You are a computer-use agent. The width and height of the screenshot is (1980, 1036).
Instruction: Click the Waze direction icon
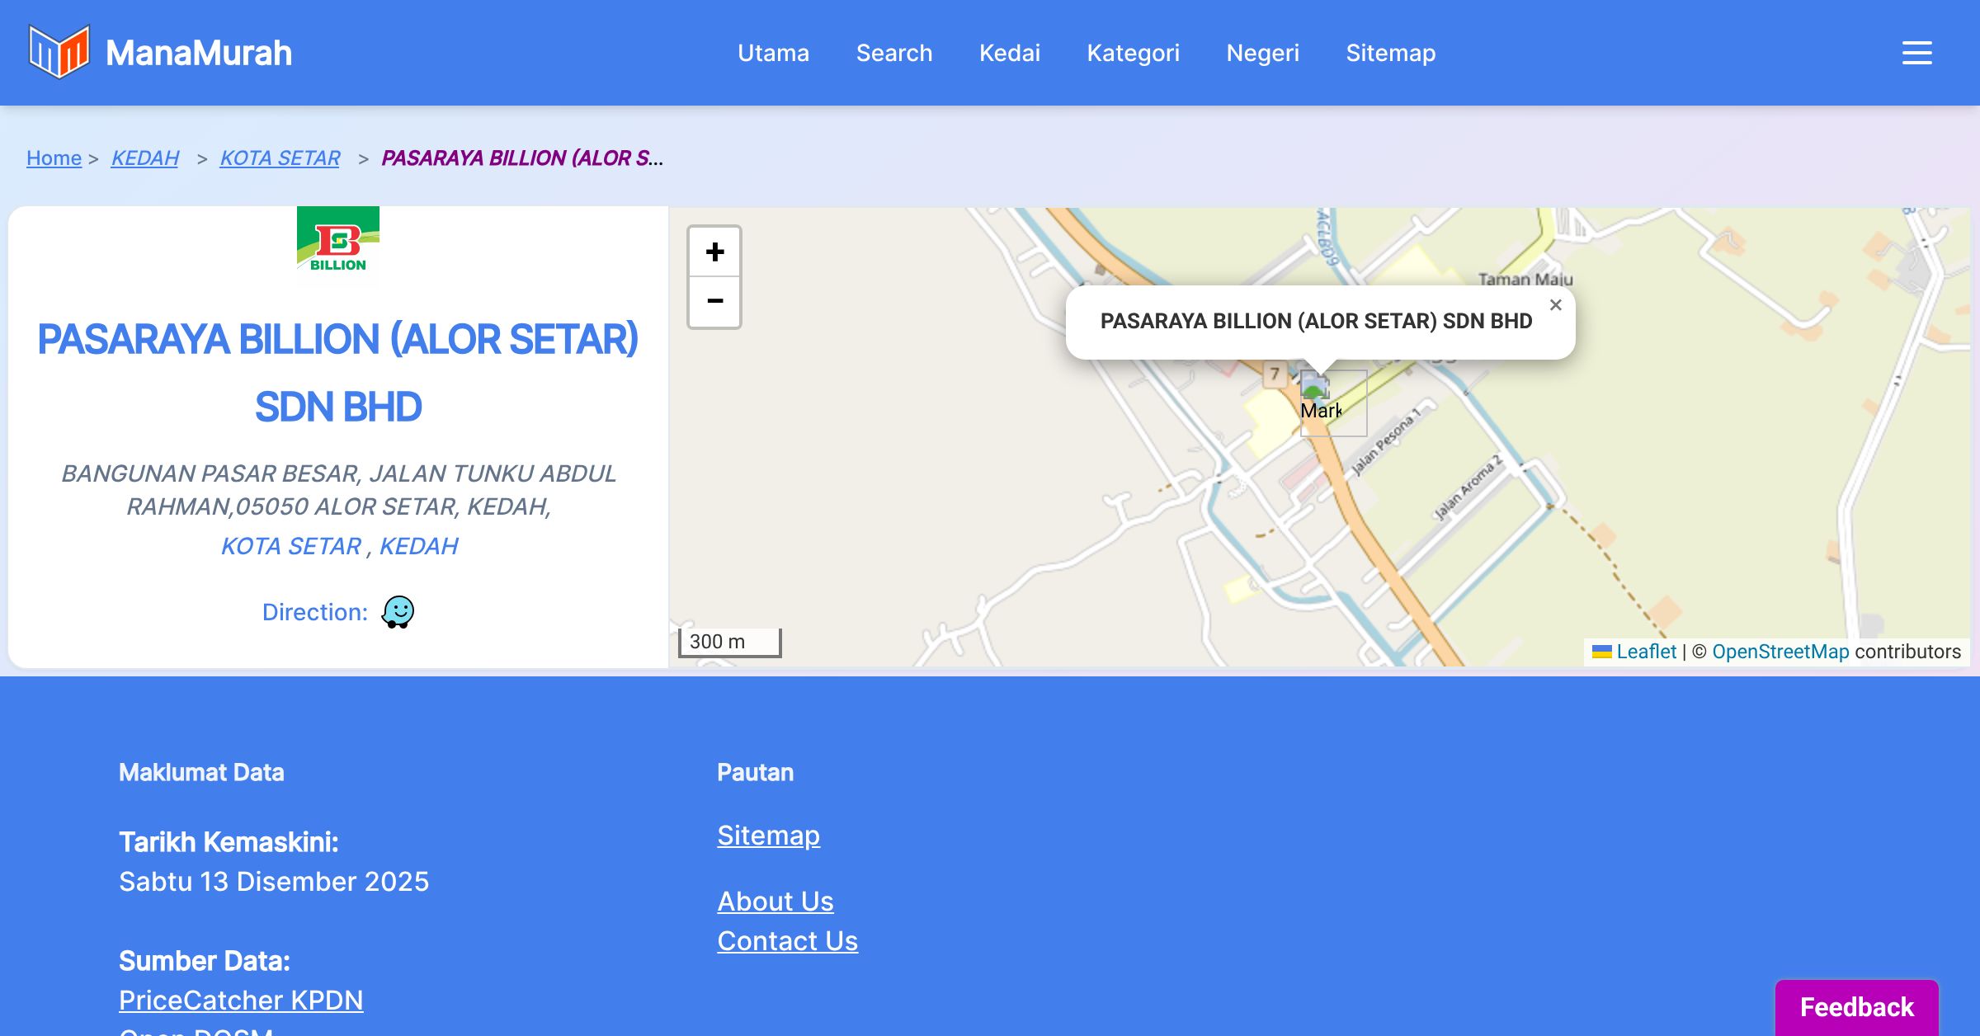pos(398,612)
